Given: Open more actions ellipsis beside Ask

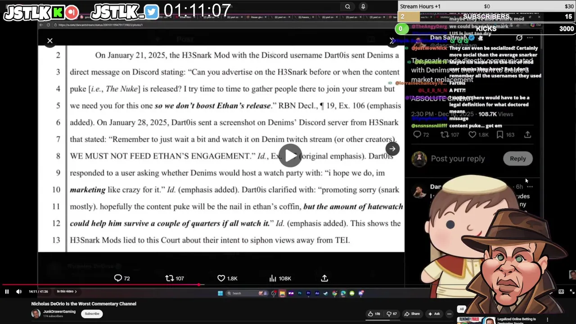Looking at the screenshot, I should pyautogui.click(x=449, y=314).
